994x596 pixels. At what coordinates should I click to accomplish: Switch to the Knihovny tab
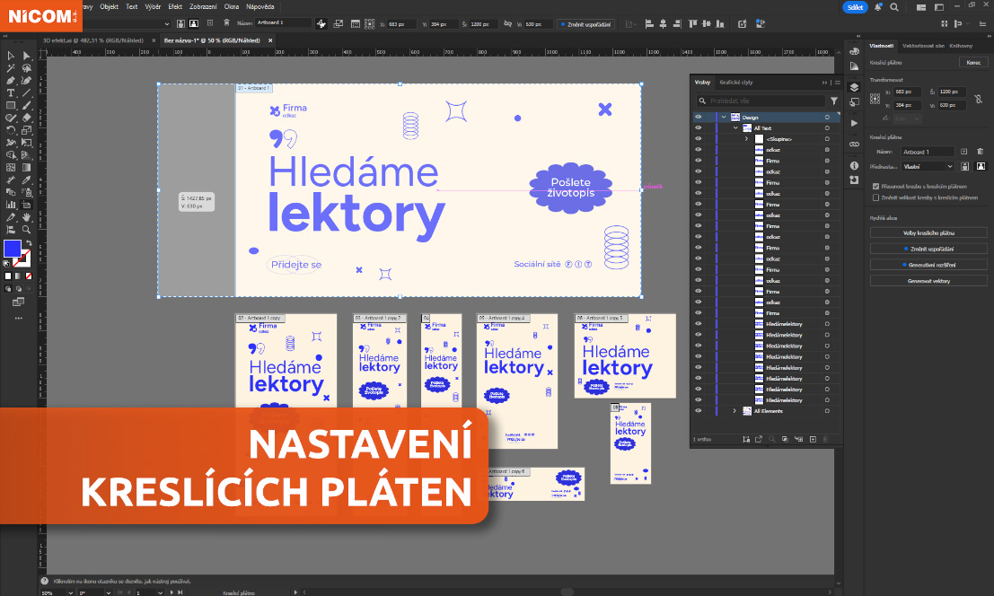pos(961,46)
